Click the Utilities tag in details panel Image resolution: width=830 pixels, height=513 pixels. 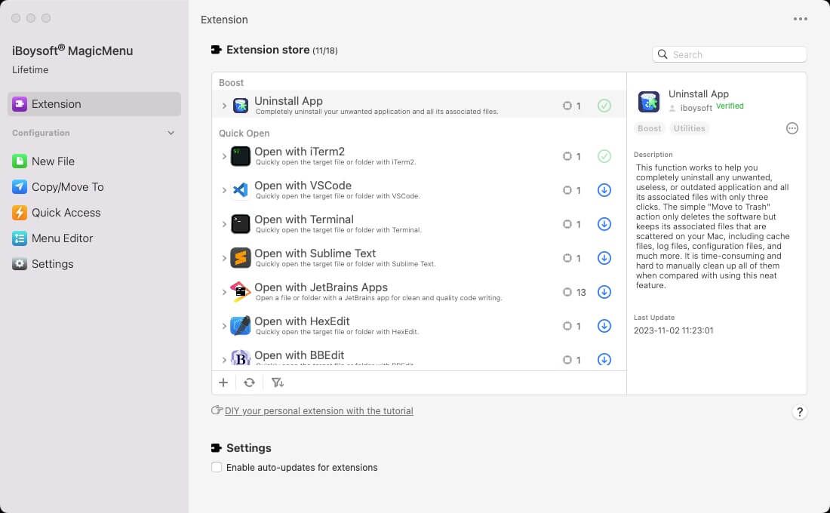point(689,128)
